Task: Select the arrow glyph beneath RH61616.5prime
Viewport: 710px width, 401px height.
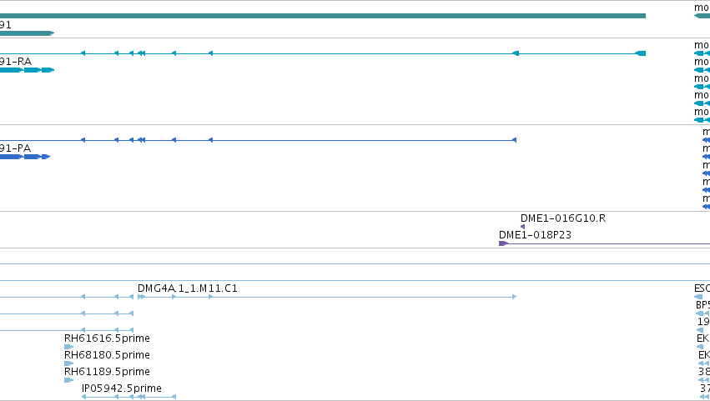Action: pos(68,347)
